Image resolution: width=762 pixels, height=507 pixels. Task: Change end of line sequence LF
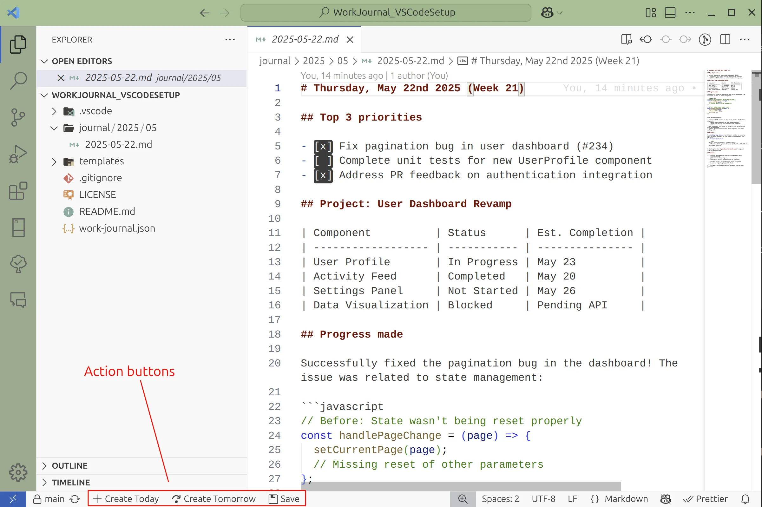click(x=572, y=499)
